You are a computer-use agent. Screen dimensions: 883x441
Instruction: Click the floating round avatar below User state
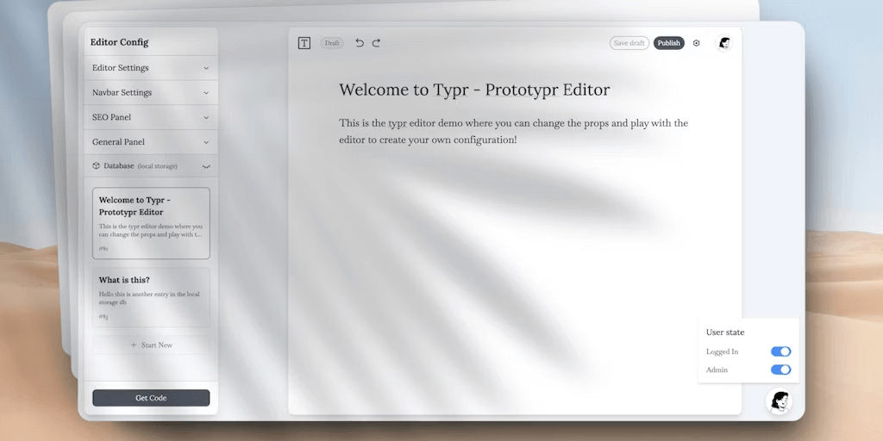coord(779,401)
